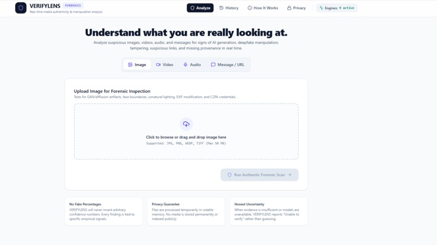Click the 'No Fake Percentages' card title

[85, 204]
